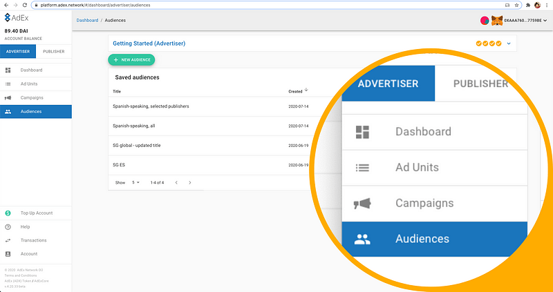Switch to the ADVERTISER tab in left sidebar
Image resolution: width=553 pixels, height=292 pixels.
(18, 51)
